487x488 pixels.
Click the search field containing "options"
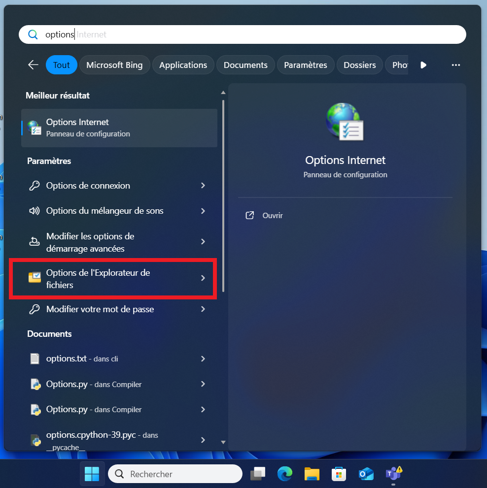pos(242,34)
